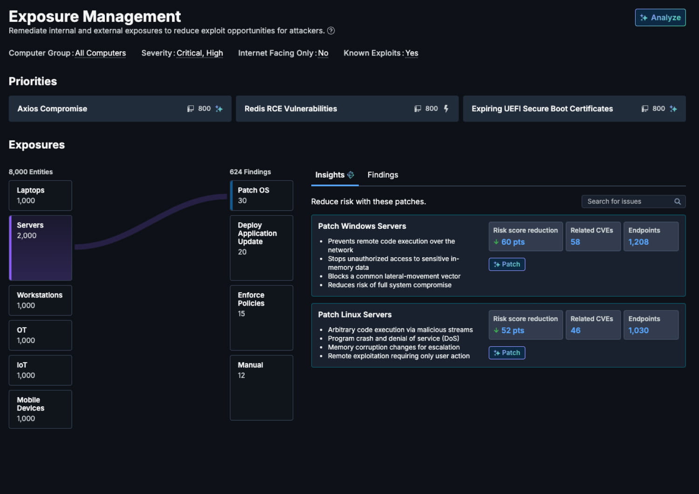This screenshot has height=494, width=699.
Task: Open the Axios Compromise priority card
Action: (x=120, y=109)
